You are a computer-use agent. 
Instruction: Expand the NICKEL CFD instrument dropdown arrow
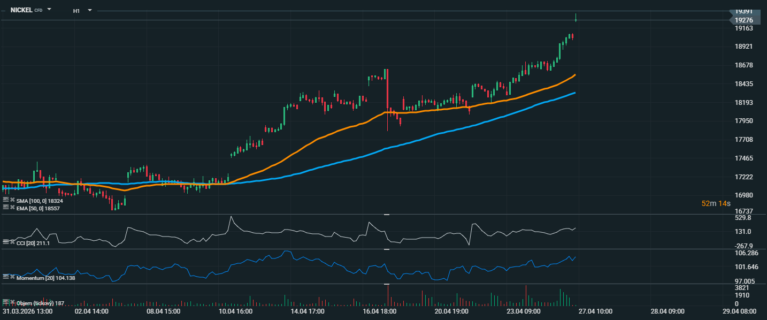pyautogui.click(x=49, y=10)
